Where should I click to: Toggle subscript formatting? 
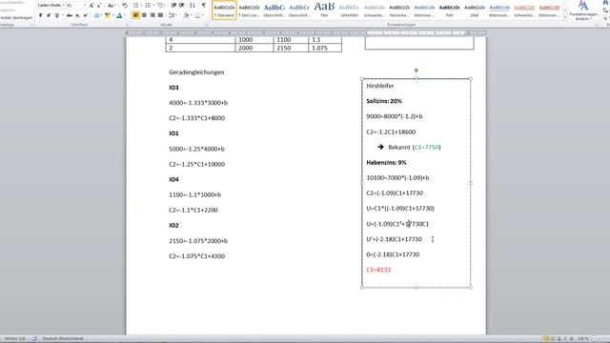pos(77,15)
